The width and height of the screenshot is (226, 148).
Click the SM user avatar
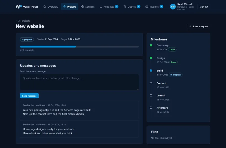[173, 6]
